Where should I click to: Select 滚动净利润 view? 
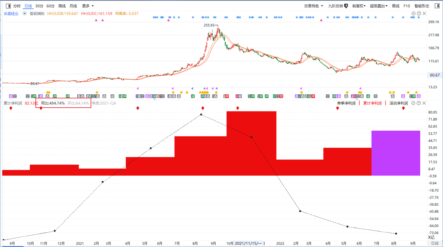pos(399,103)
